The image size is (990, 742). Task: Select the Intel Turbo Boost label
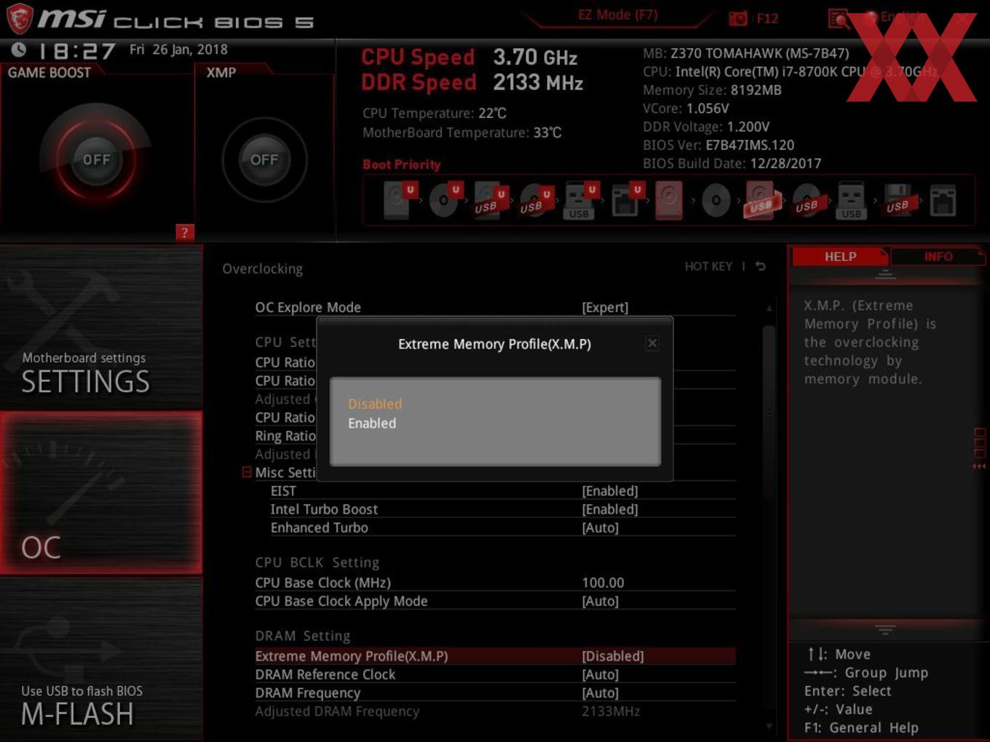[x=324, y=509]
